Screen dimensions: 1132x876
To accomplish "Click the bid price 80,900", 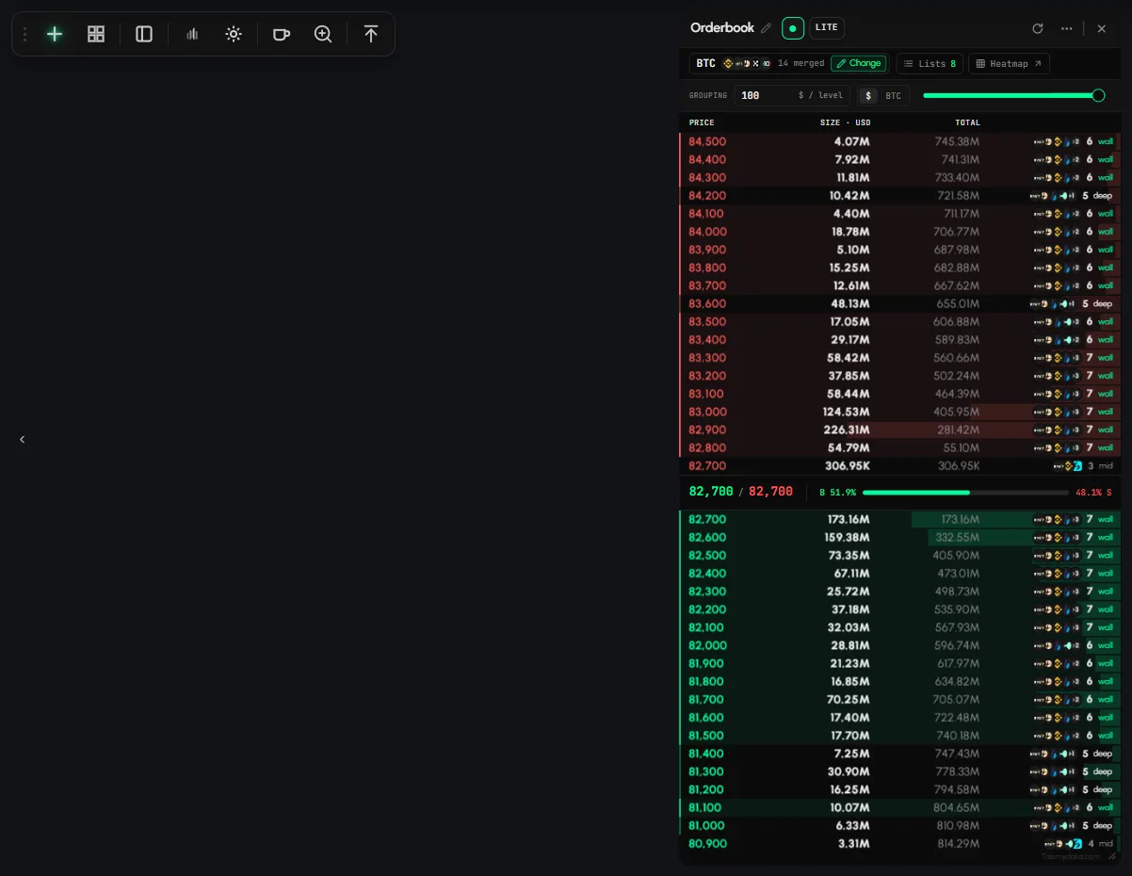I will click(707, 844).
